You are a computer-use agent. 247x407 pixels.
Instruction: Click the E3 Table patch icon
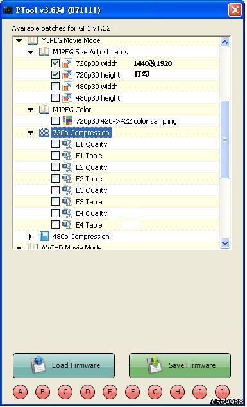tap(67, 202)
